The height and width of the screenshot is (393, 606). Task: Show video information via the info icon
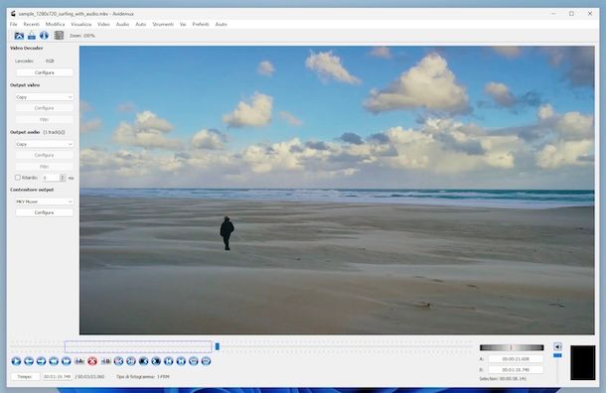tap(44, 36)
